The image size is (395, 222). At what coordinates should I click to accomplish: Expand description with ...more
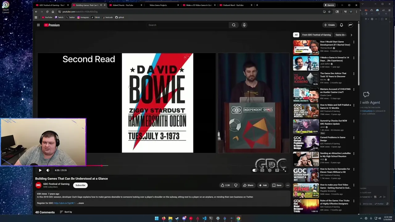point(80,203)
